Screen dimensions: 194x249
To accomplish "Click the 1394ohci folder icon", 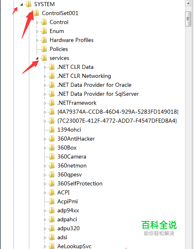I will pos(52,130).
